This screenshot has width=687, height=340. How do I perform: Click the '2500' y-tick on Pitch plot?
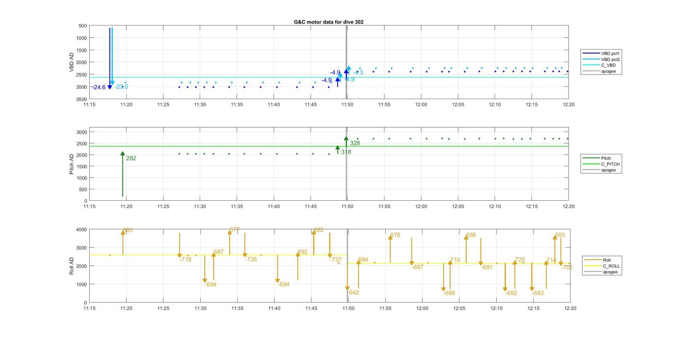click(81, 144)
